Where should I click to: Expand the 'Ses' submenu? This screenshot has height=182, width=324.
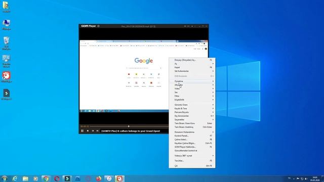192,92
